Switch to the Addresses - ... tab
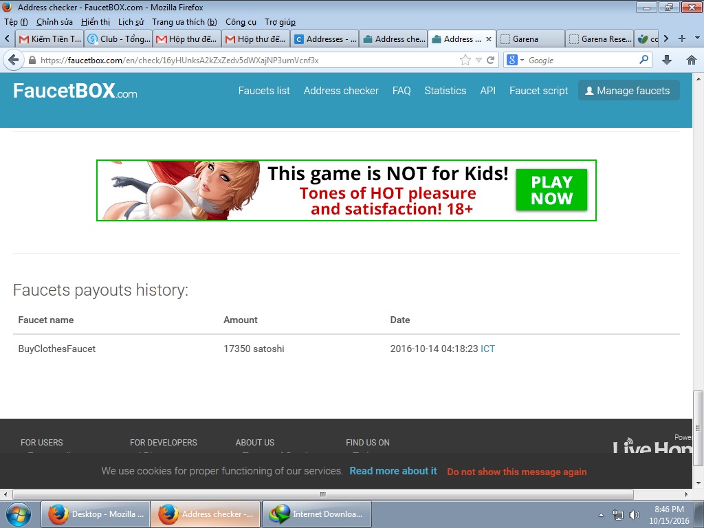Viewport: 704px width, 528px height. coord(325,39)
